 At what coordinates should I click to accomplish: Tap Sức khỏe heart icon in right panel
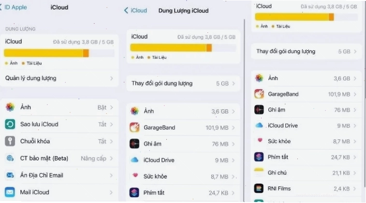click(x=260, y=140)
